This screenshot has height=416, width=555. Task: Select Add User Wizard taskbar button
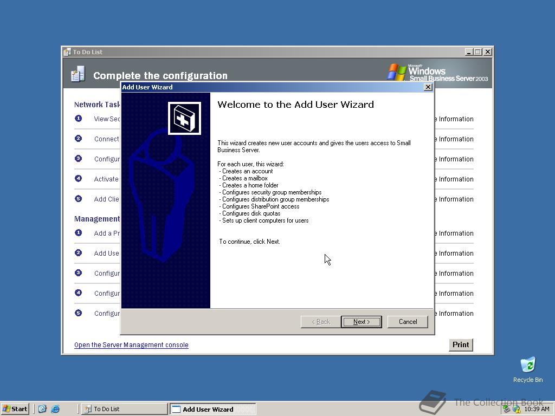click(x=212, y=409)
